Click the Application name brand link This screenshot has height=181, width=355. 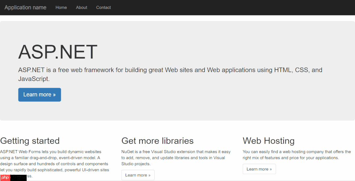(x=25, y=8)
